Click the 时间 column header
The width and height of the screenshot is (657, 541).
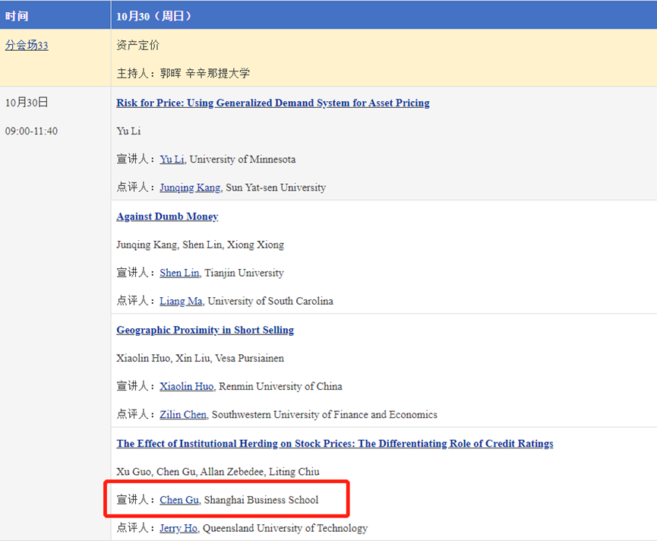coord(17,15)
